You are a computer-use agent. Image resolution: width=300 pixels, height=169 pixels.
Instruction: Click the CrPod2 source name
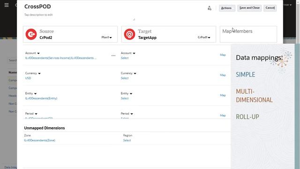(x=46, y=38)
